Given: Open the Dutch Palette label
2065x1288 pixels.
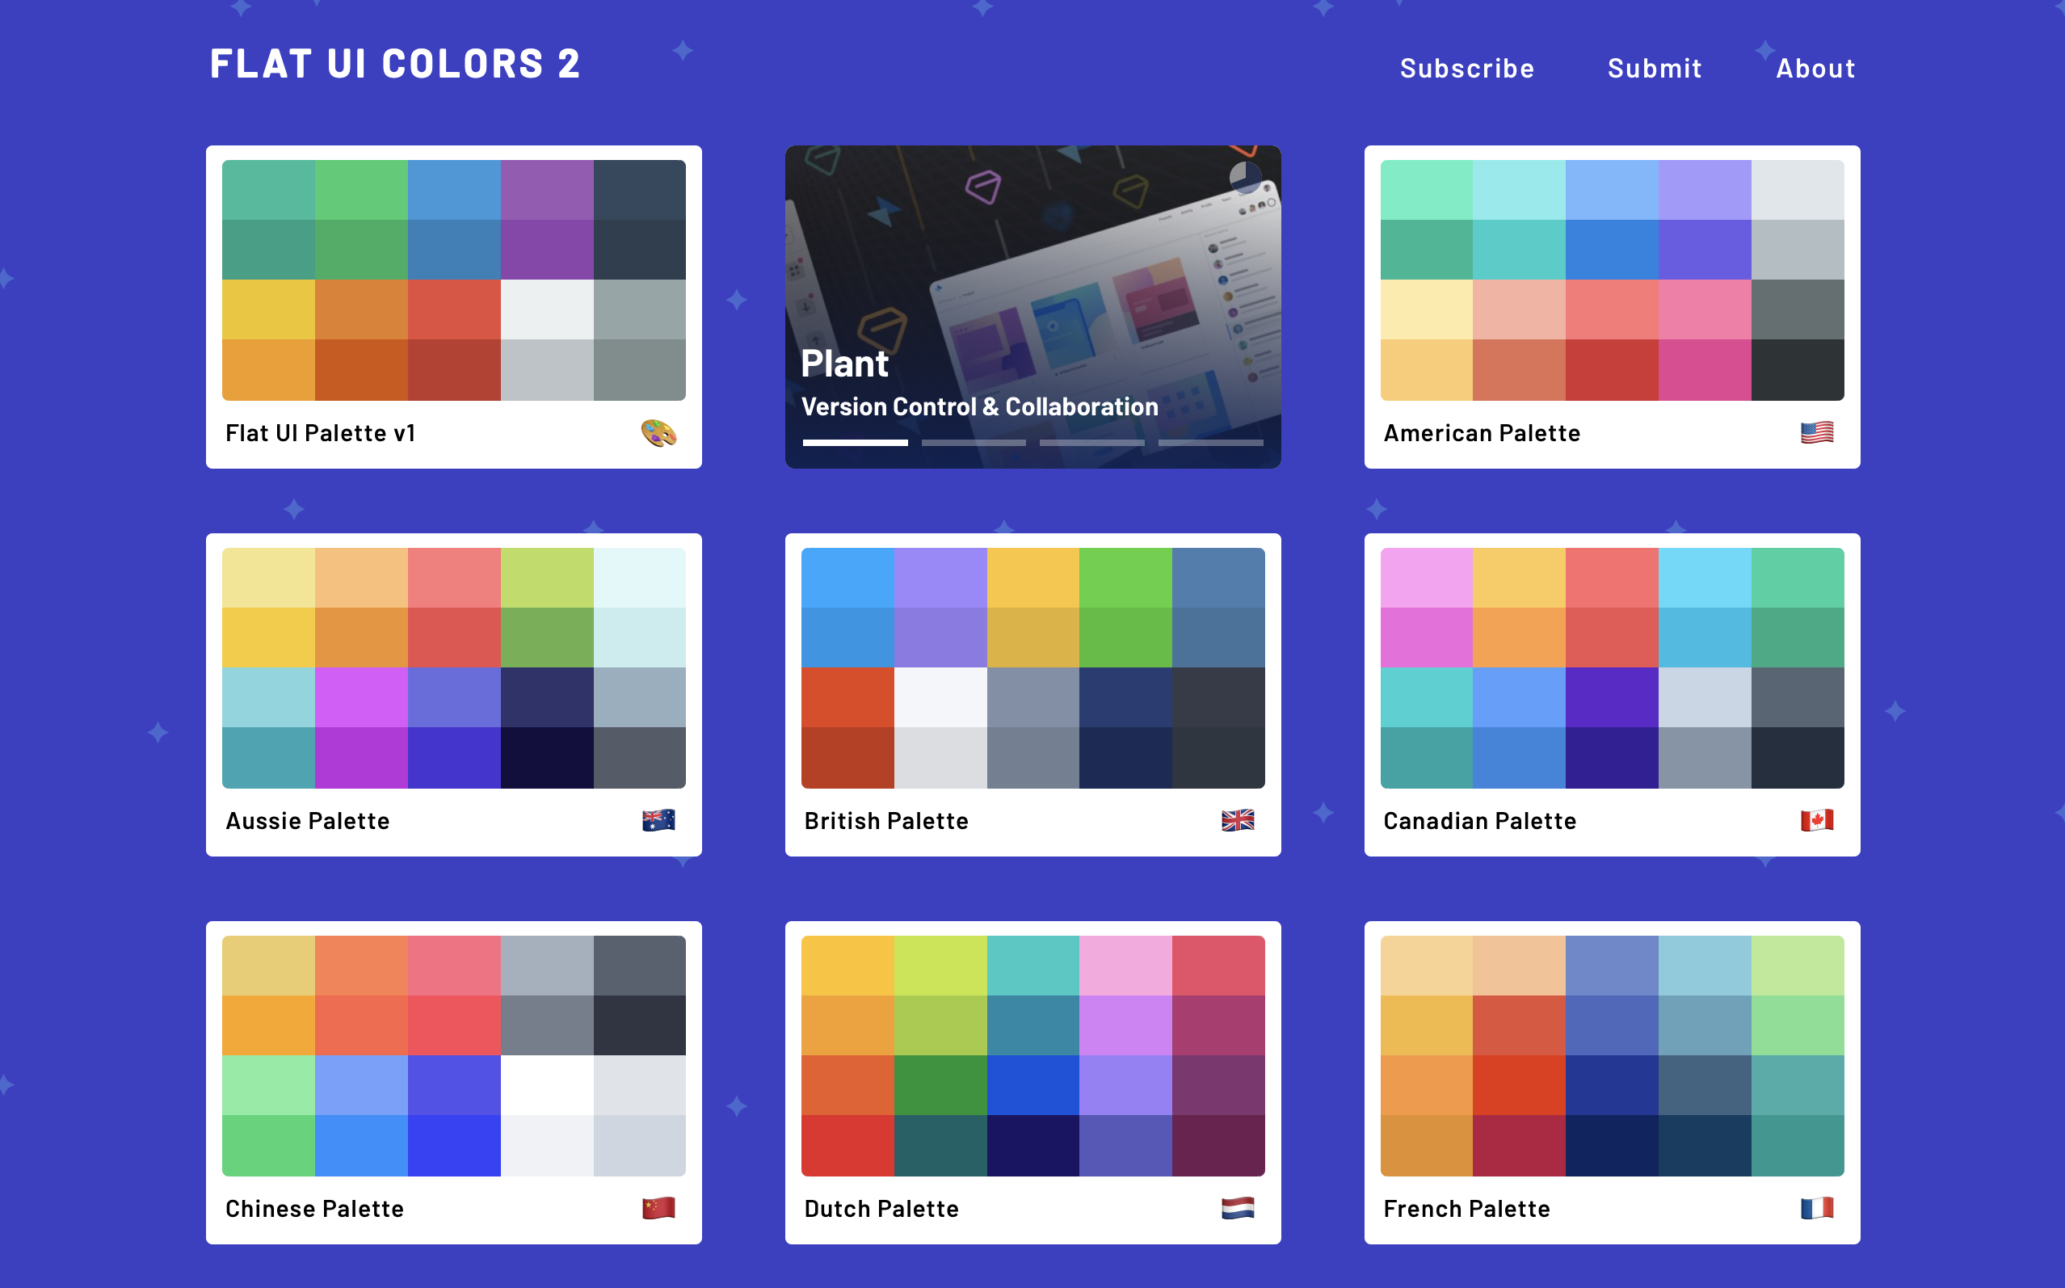Looking at the screenshot, I should [881, 1209].
